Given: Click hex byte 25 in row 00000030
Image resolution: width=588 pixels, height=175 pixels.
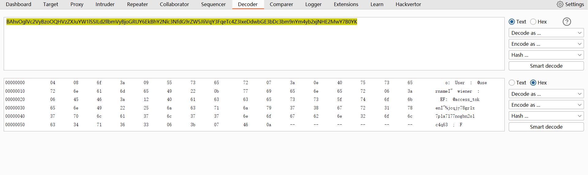Looking at the screenshot, I should click(146, 108).
